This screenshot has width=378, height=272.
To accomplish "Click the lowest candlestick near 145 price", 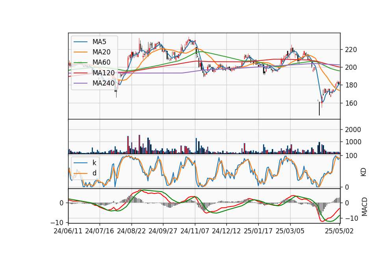I will click(x=319, y=108).
